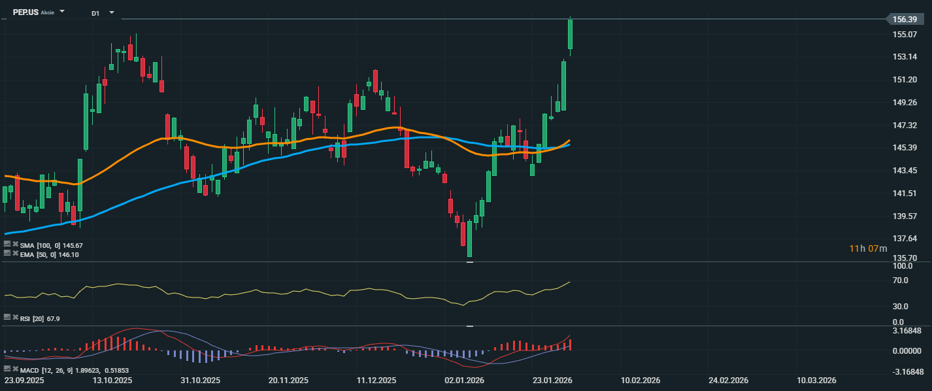Click the D1 interval label
Viewport: 932px width, 391px height.
point(95,12)
